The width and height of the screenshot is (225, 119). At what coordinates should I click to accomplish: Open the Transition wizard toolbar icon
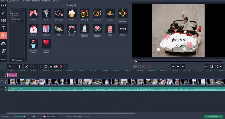pyautogui.click(x=46, y=66)
